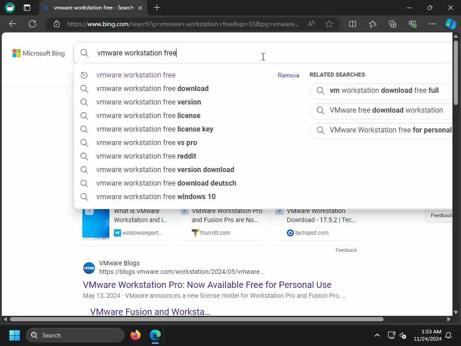Select history suggestion vmware workstation free

[136, 75]
